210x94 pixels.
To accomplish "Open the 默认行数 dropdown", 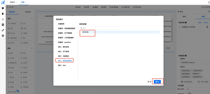I will tap(198, 89).
